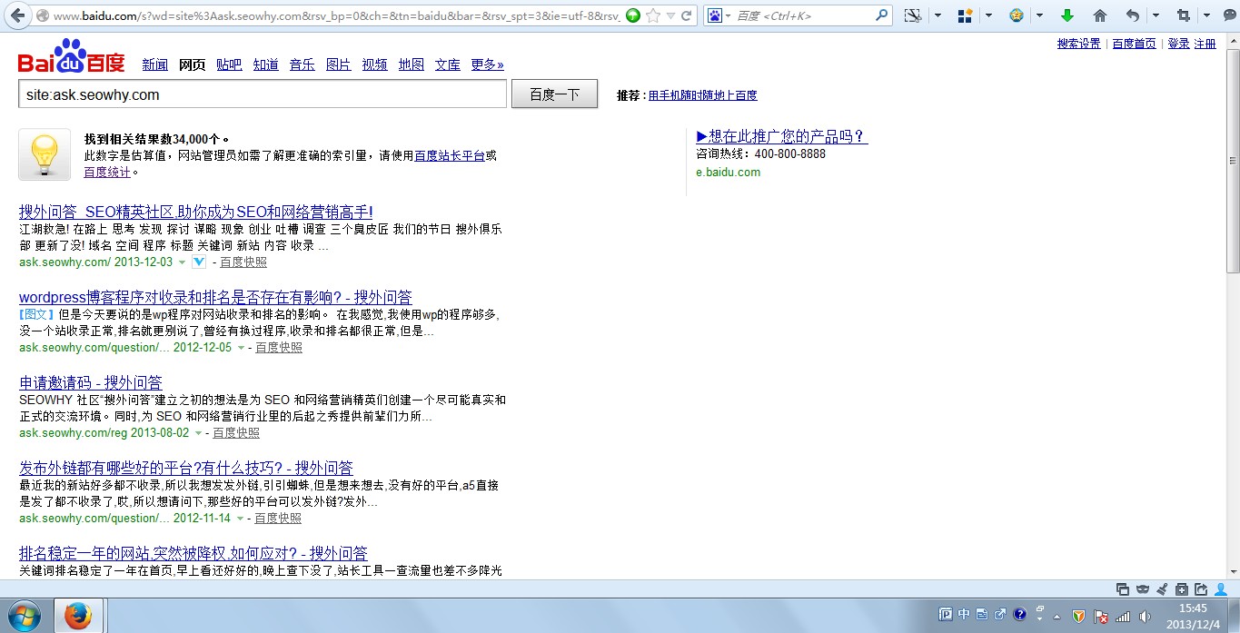Open 百度快照 for the wordpress result

click(x=279, y=348)
